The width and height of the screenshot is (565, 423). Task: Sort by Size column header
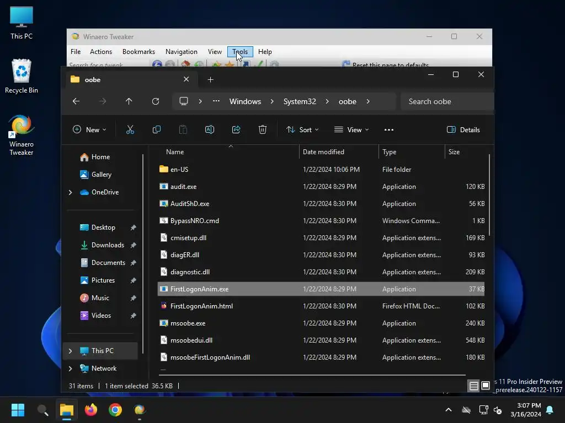[466, 152]
